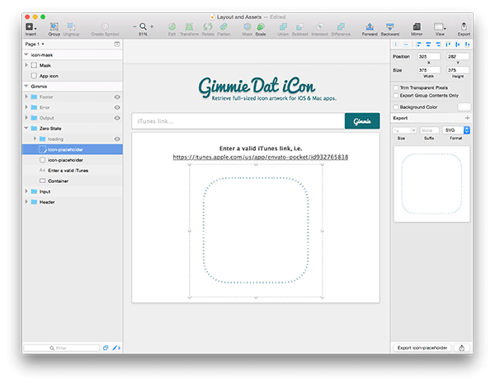Toggle visibility of the Footer layer
Screen dimensions: 495x385
tap(117, 96)
